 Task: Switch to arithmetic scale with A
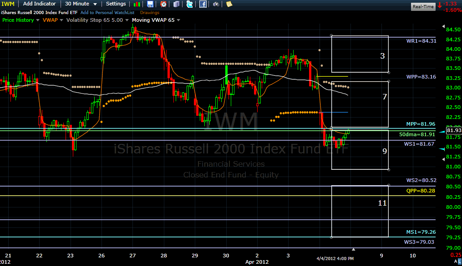456,261
